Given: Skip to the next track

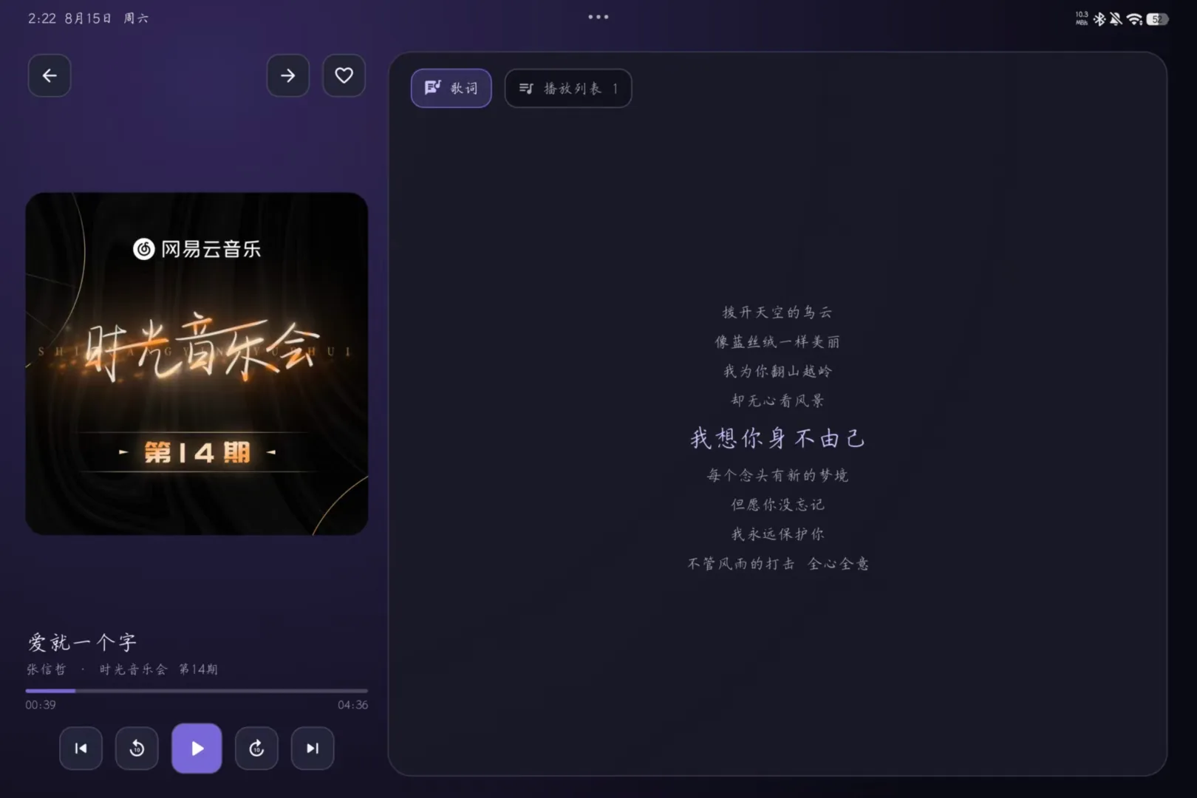Looking at the screenshot, I should click(313, 748).
